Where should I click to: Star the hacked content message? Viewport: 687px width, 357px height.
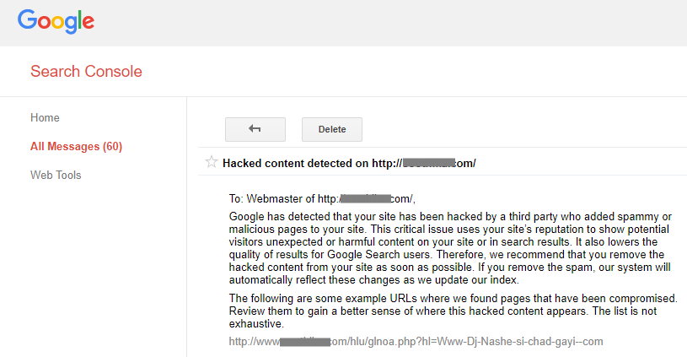pyautogui.click(x=212, y=162)
